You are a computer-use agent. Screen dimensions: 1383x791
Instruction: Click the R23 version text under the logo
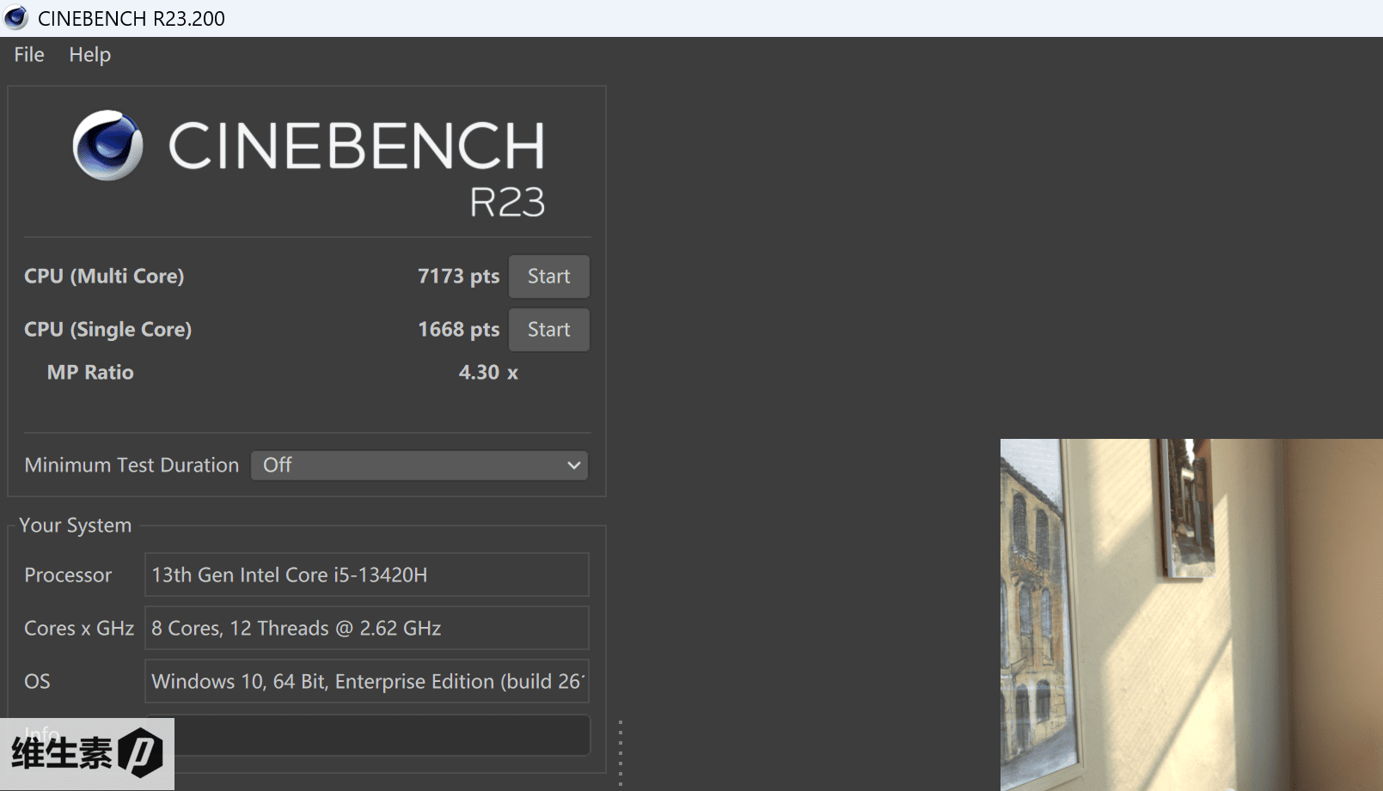(x=506, y=203)
